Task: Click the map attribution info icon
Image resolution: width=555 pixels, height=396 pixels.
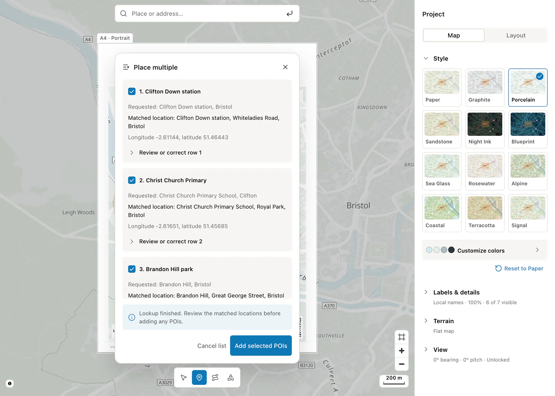Action: click(10, 384)
